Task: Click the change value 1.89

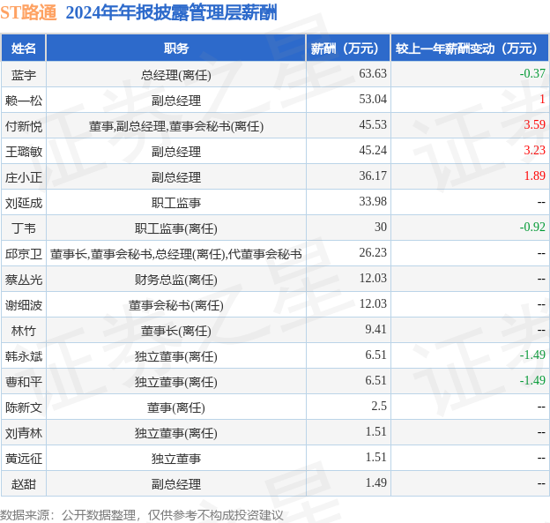Action: pyautogui.click(x=534, y=176)
